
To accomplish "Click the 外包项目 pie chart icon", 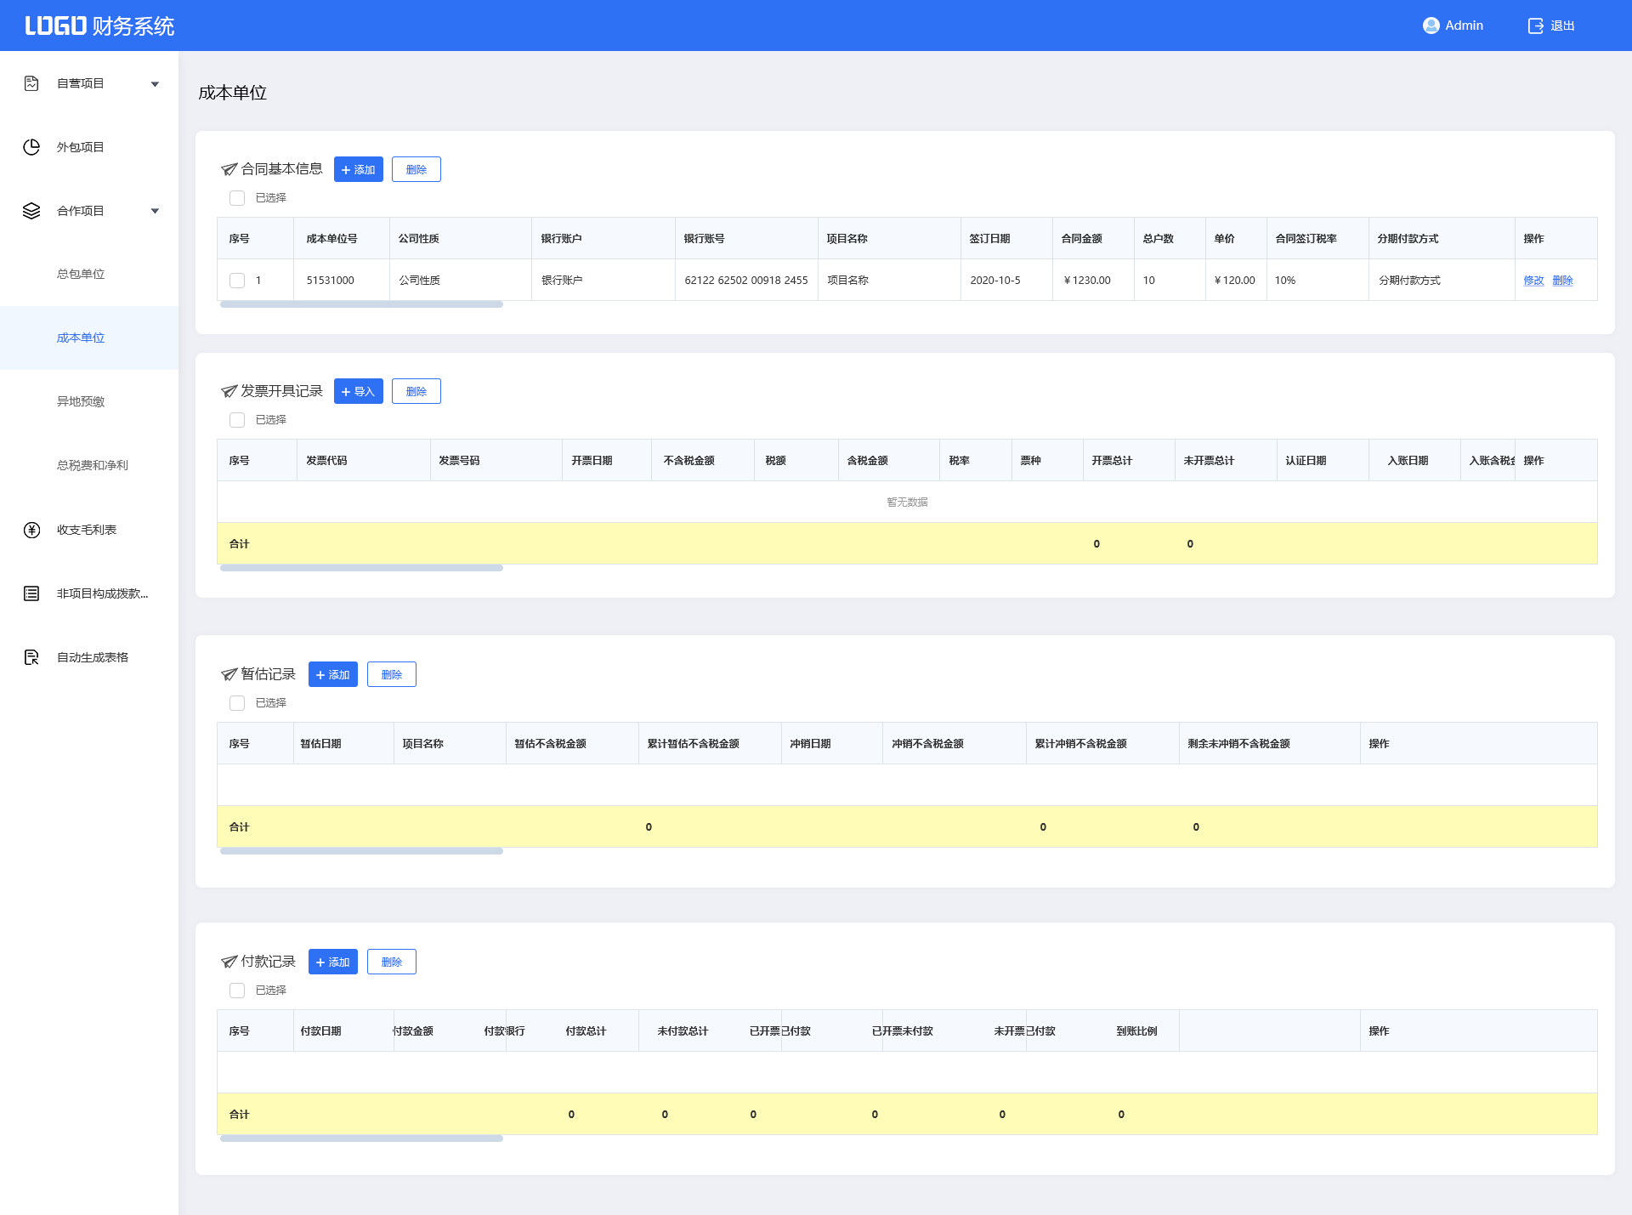I will (x=31, y=147).
